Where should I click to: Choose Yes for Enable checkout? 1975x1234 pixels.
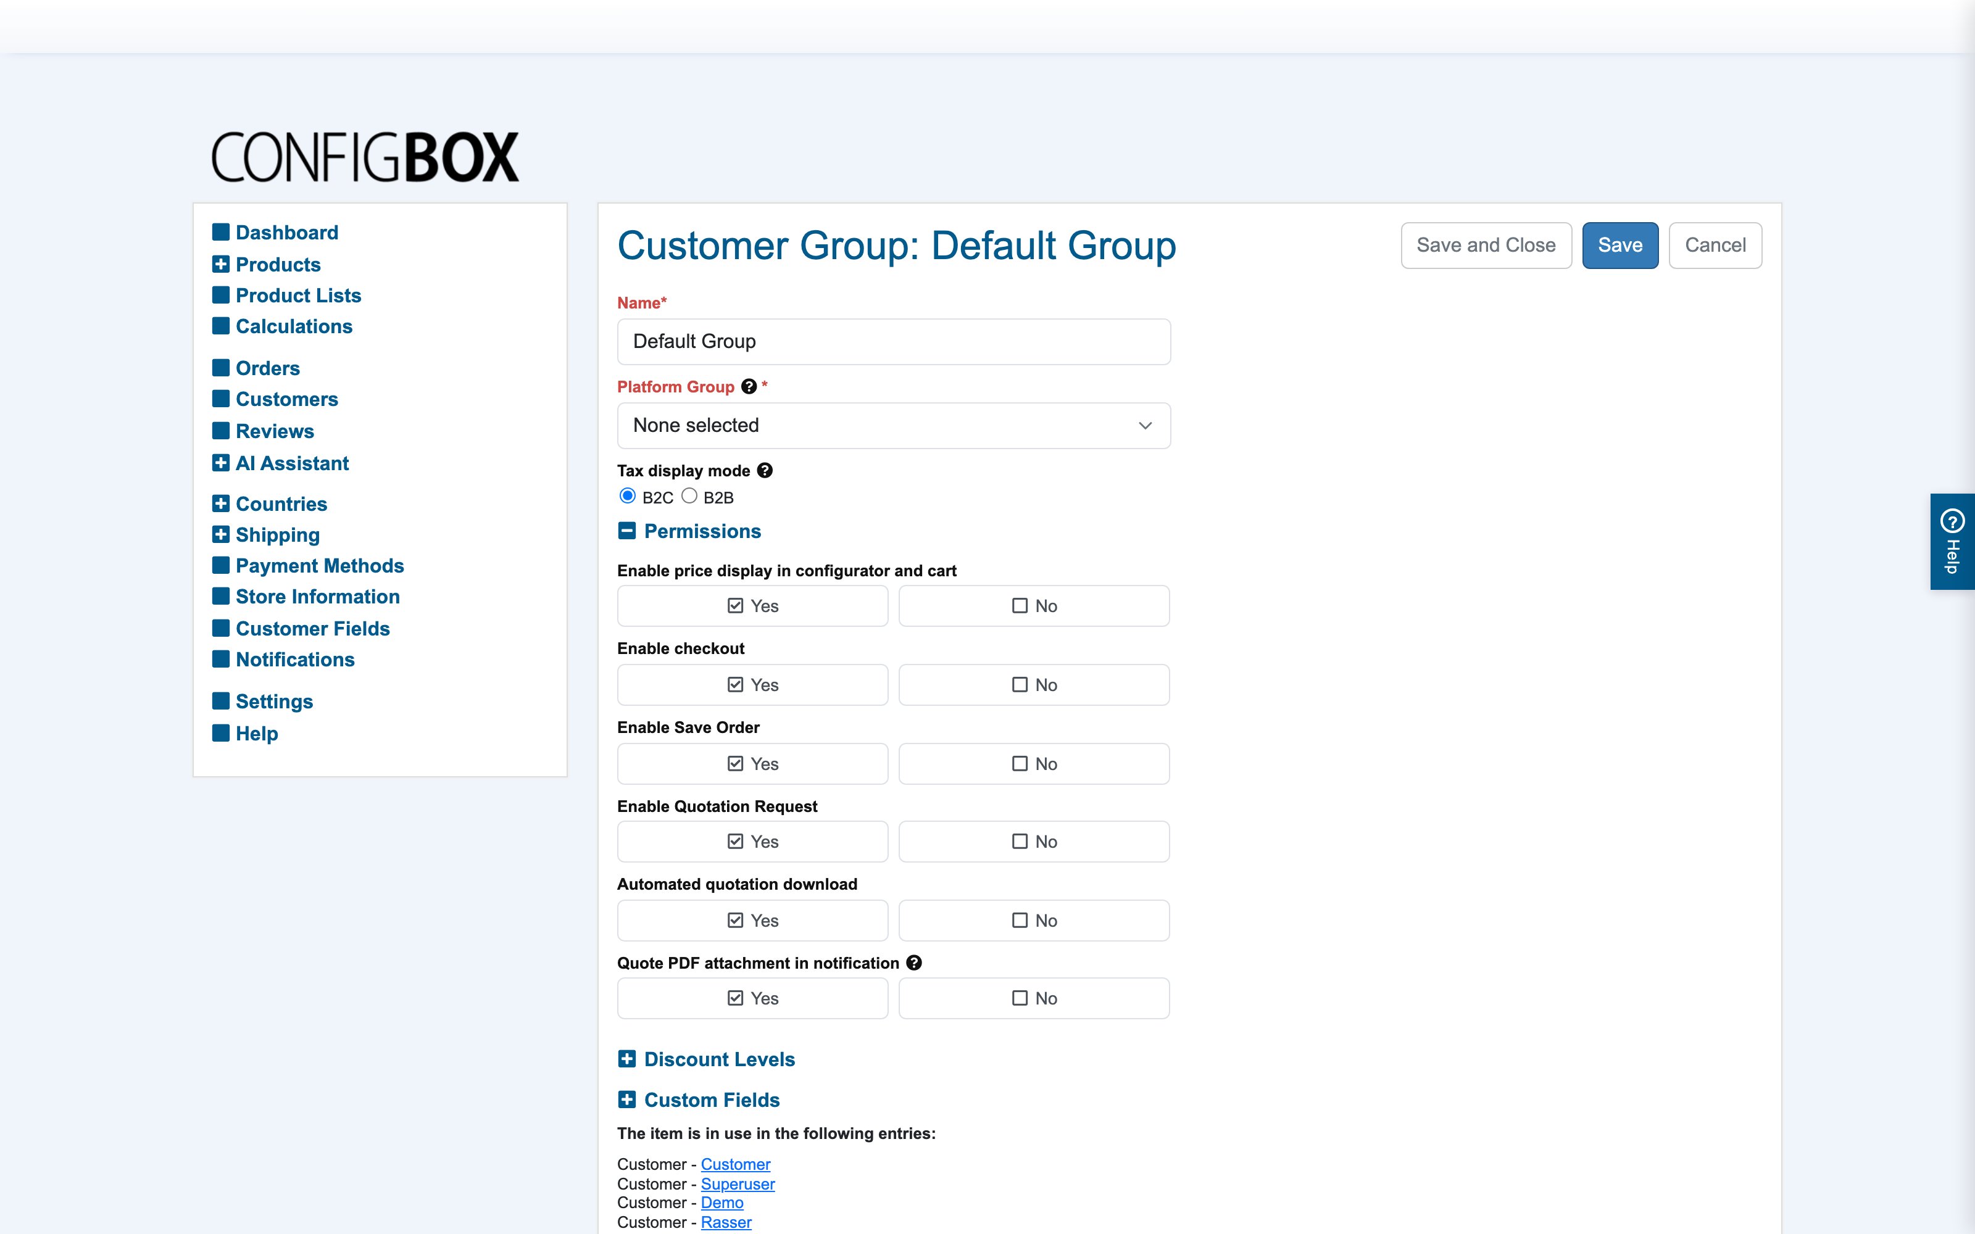pos(752,685)
